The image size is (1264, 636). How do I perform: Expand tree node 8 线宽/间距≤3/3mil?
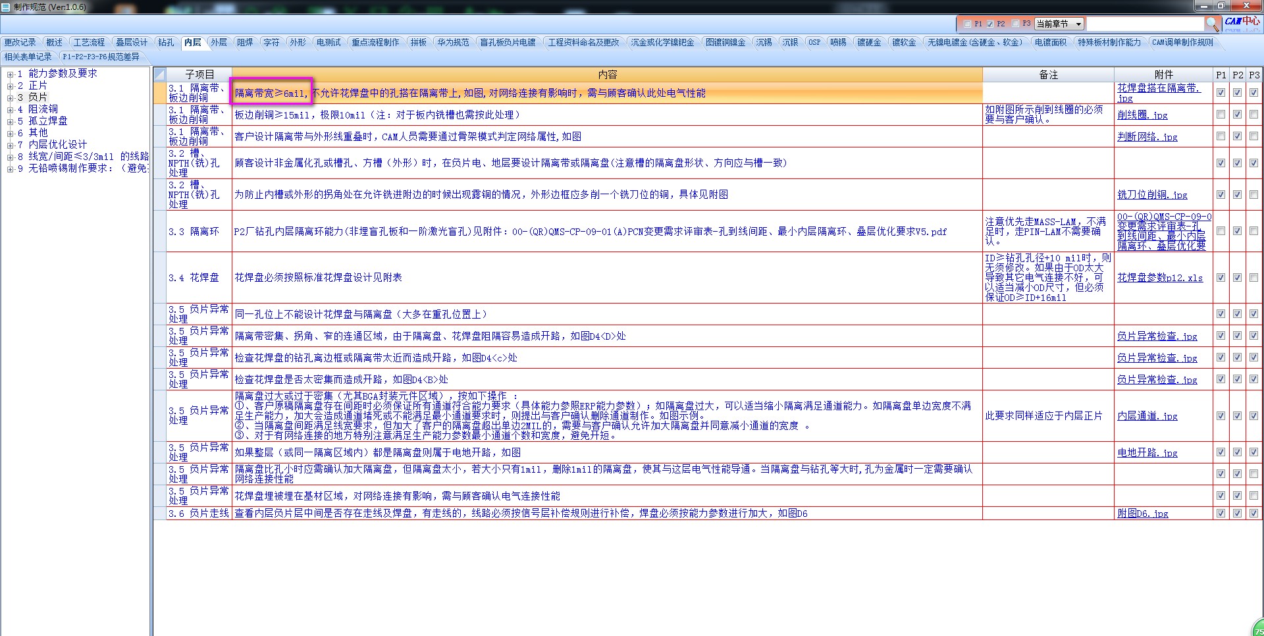11,157
